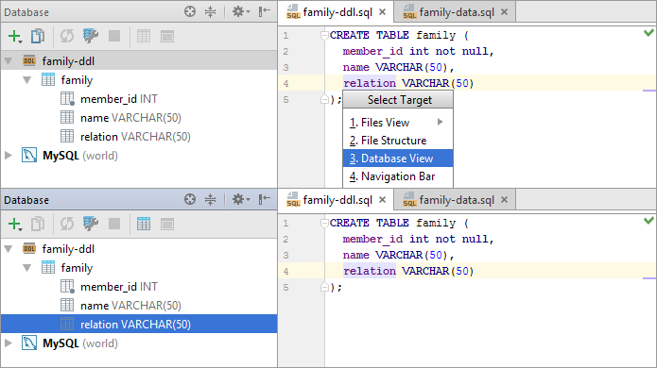Collapse the family-ddl node in the top tree
This screenshot has width=657, height=368.
(8, 61)
